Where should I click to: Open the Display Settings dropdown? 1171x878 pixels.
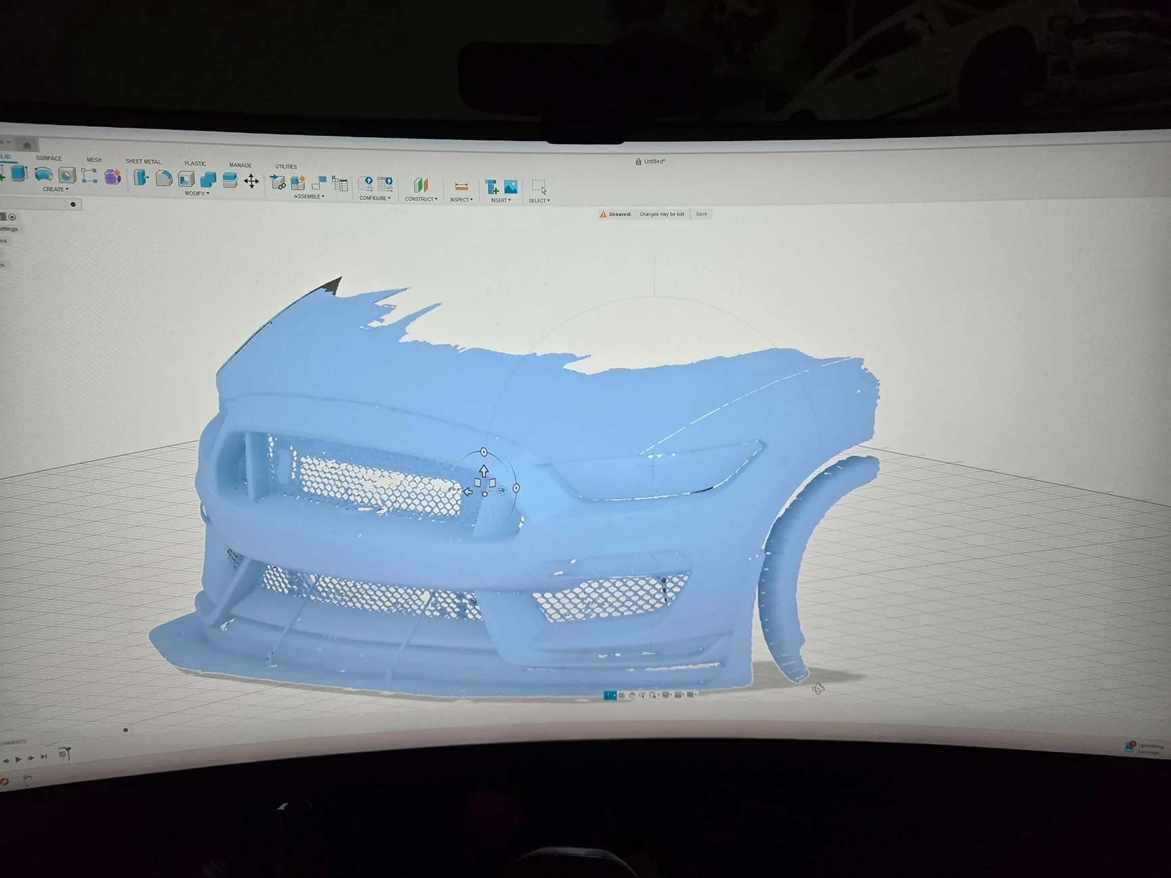[667, 695]
